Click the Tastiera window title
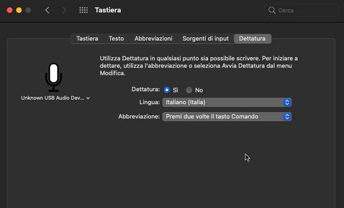This screenshot has width=344, height=208. [108, 10]
